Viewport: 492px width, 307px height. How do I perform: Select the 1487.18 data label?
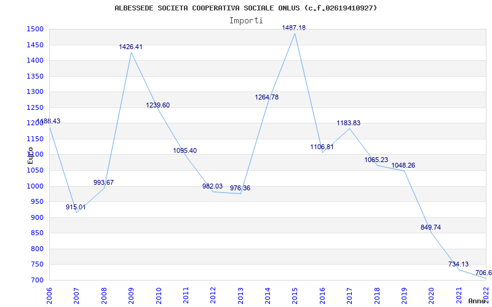click(294, 28)
